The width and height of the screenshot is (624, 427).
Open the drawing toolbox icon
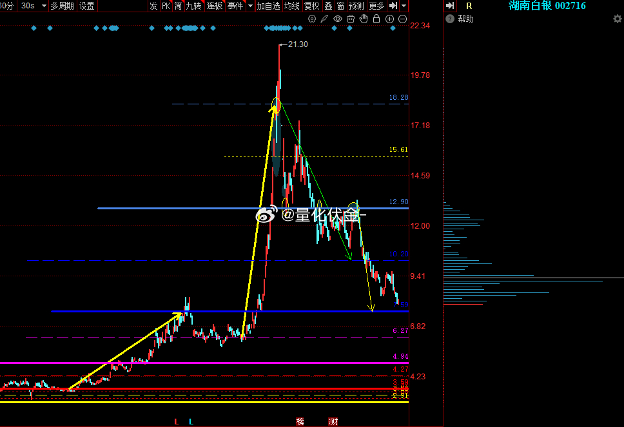tap(351, 19)
